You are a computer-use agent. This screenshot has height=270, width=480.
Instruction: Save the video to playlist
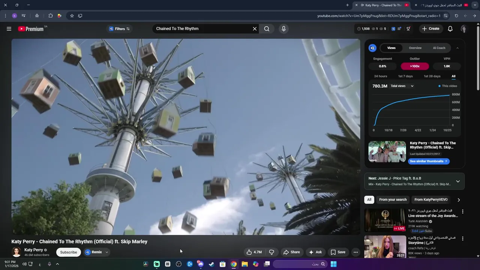(338, 252)
